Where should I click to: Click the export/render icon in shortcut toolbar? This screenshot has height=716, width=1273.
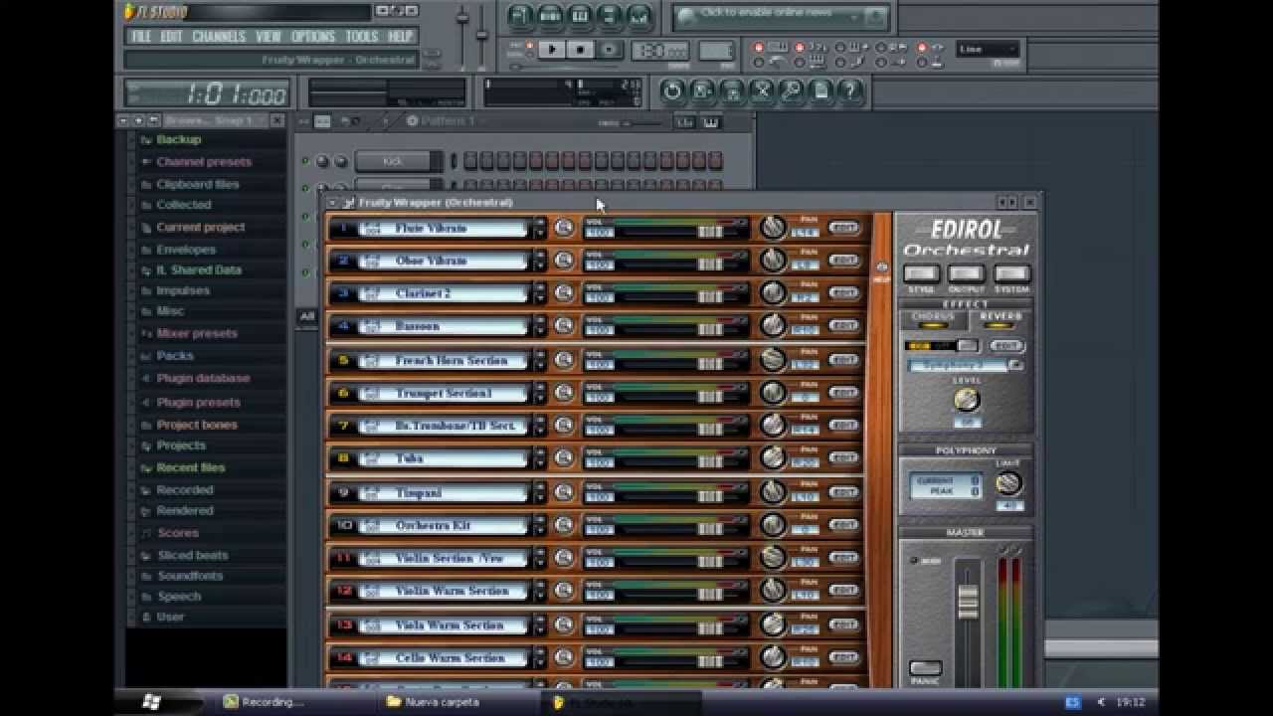(732, 91)
